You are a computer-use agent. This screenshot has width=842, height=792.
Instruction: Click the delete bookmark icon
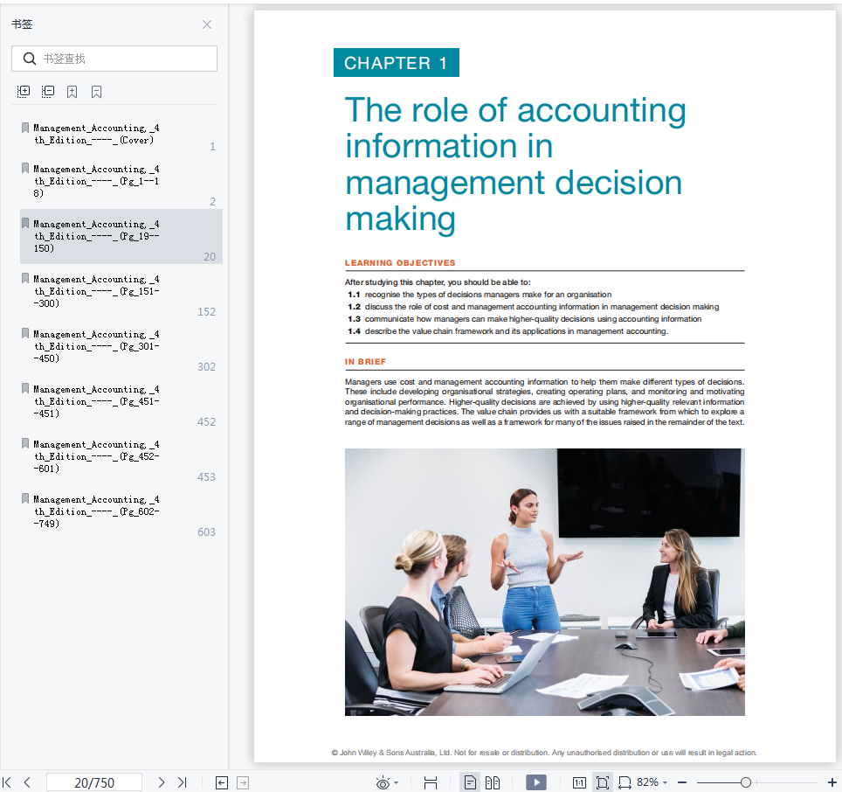(x=97, y=91)
